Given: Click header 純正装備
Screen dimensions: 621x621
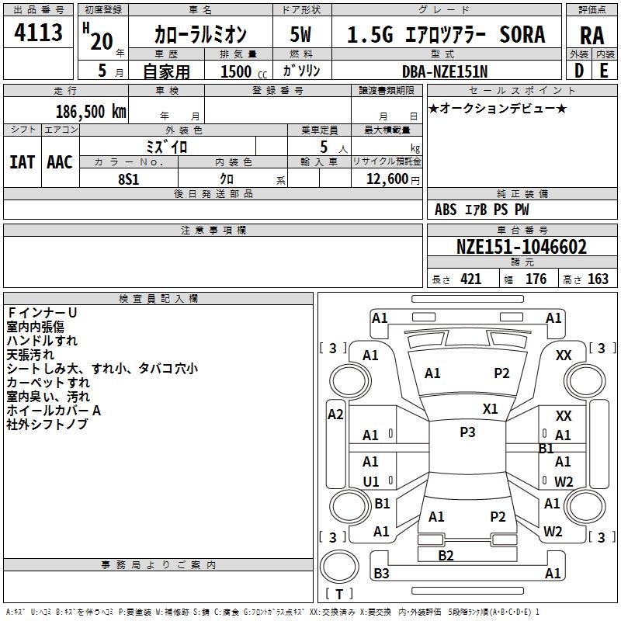Looking at the screenshot, I should click(522, 193).
